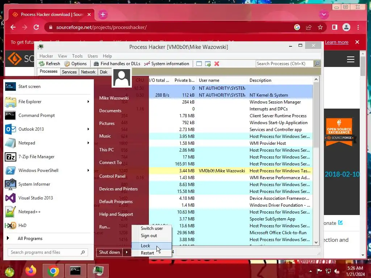Open Find handles or DLLs
Screen dimensions: 371x278
[117, 64]
